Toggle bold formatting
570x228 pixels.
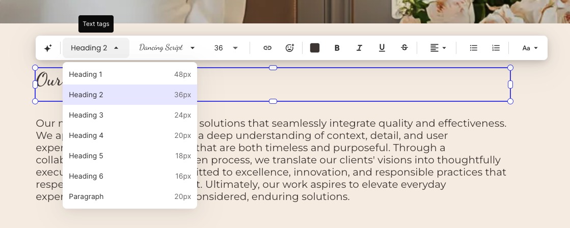pos(337,48)
